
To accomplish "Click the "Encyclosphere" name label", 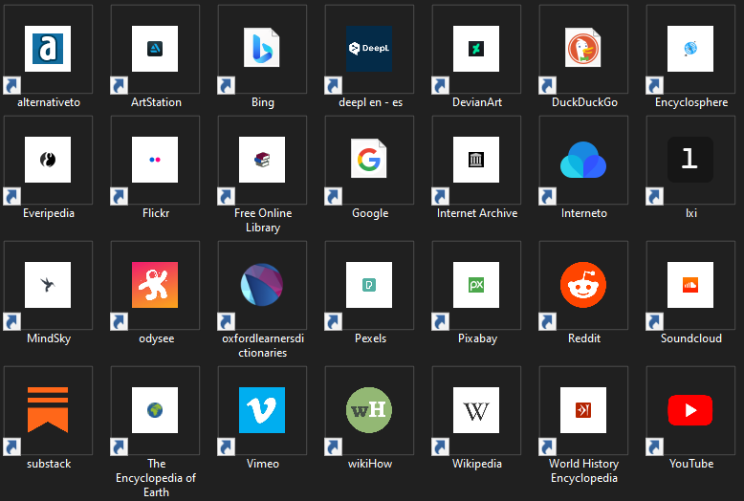I will pyautogui.click(x=691, y=102).
